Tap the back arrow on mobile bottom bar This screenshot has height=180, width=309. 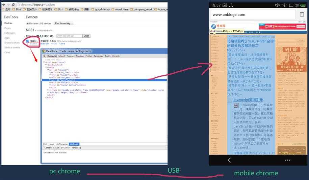[x=229, y=160]
